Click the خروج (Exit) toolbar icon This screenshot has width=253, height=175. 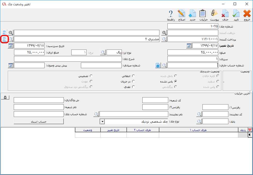tap(247, 14)
